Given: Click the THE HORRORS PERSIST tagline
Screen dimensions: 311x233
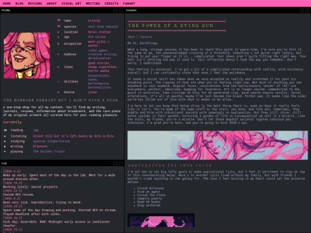Looking at the screenshot, I should tap(60, 100).
